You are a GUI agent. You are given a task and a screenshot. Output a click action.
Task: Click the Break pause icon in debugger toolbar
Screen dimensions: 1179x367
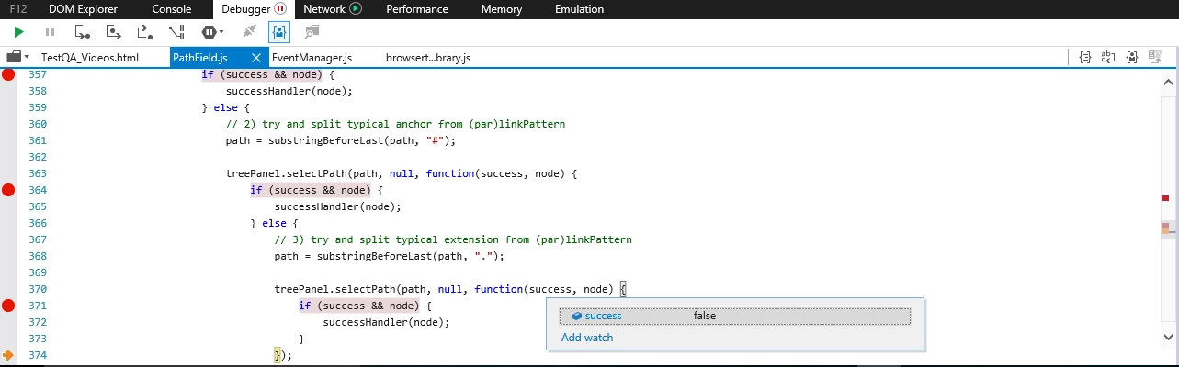(51, 32)
